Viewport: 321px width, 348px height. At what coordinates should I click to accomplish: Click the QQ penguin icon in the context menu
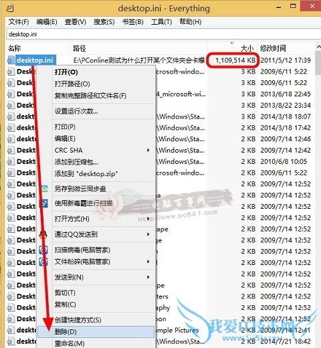point(43,234)
